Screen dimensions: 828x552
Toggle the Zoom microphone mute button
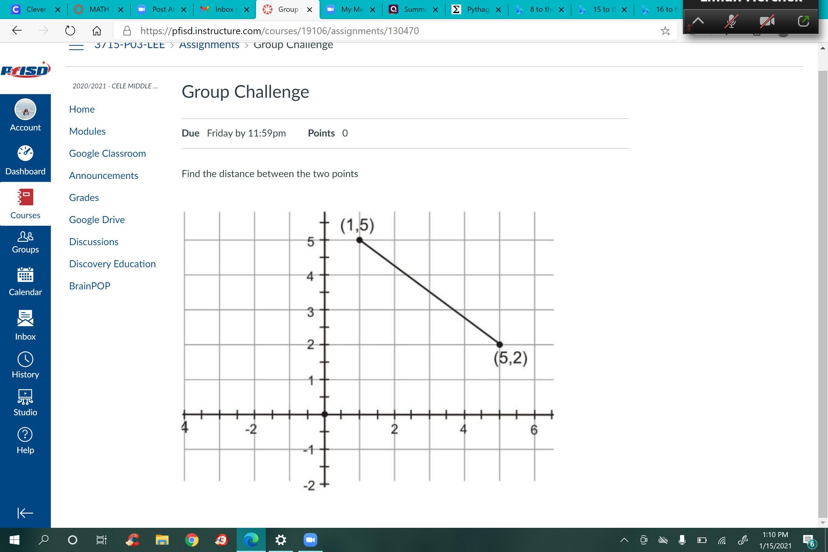[731, 21]
